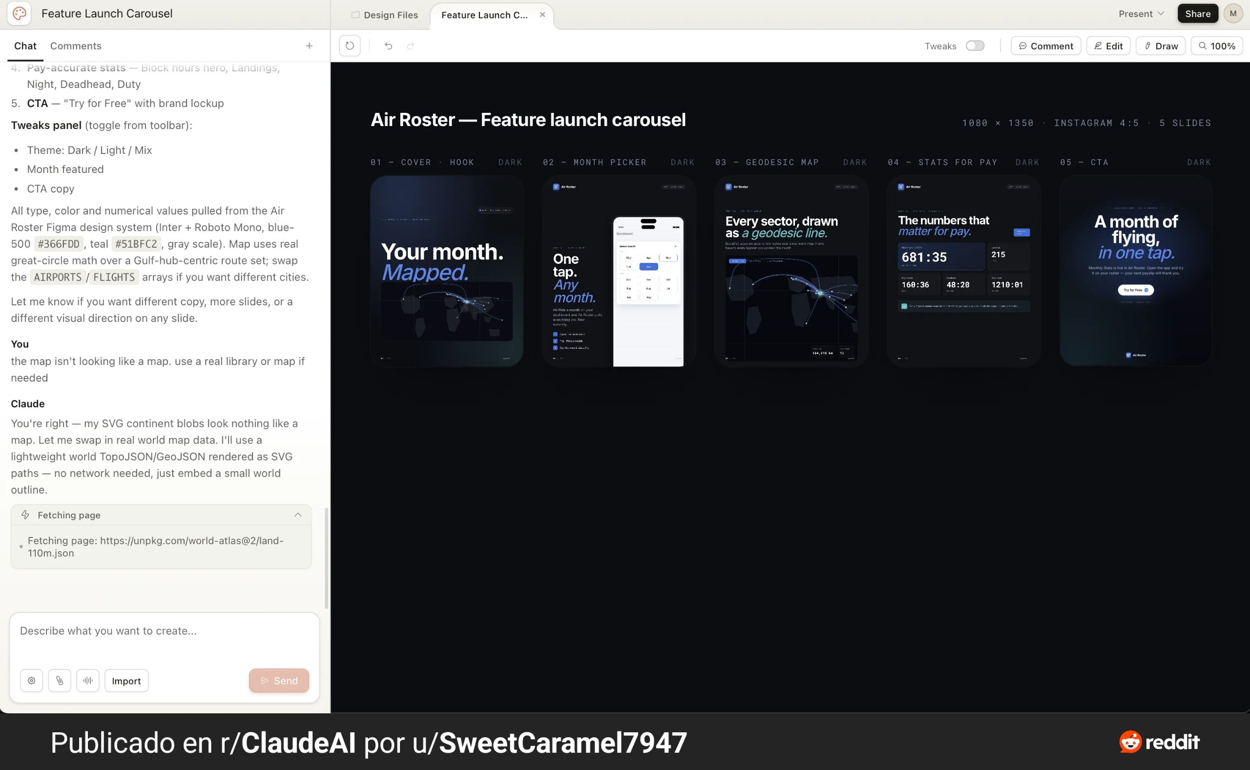The width and height of the screenshot is (1250, 770).
Task: Click the chat panel scrollbar
Action: (x=326, y=557)
